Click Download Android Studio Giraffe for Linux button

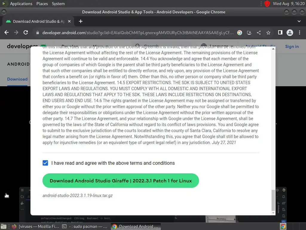(x=121, y=181)
